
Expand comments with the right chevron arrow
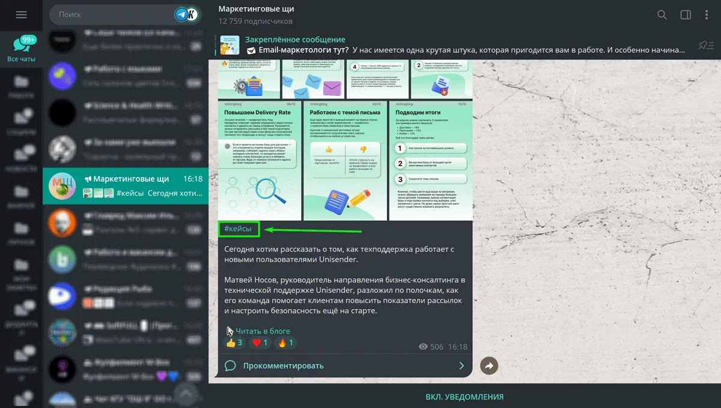coord(461,365)
